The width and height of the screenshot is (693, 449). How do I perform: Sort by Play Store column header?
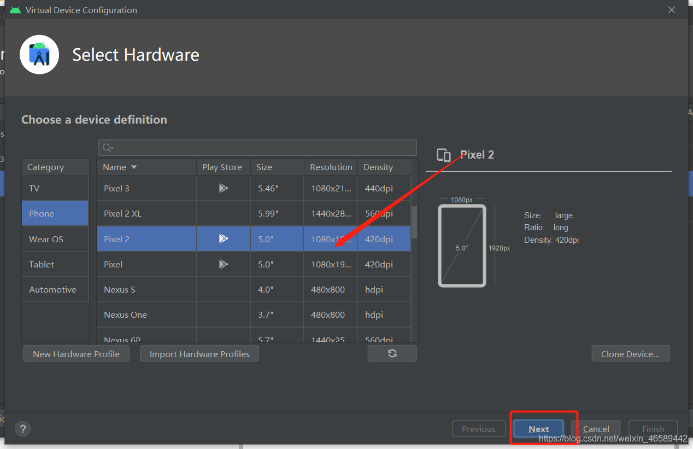(223, 167)
